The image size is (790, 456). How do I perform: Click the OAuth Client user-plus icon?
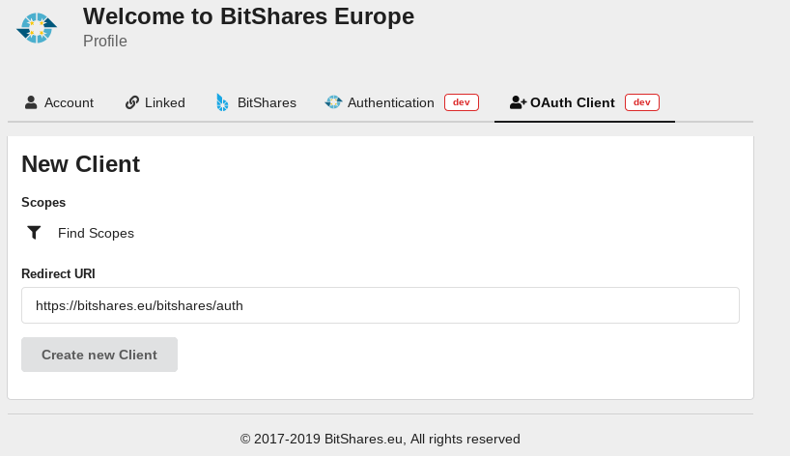(x=518, y=102)
